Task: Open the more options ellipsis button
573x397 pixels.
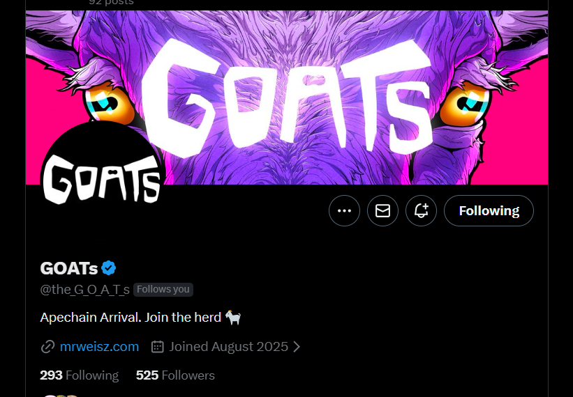Action: [x=344, y=210]
